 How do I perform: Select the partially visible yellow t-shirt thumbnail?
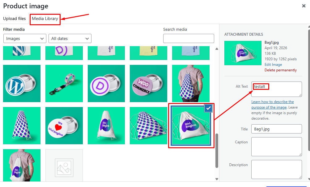pyautogui.click(x=148, y=53)
